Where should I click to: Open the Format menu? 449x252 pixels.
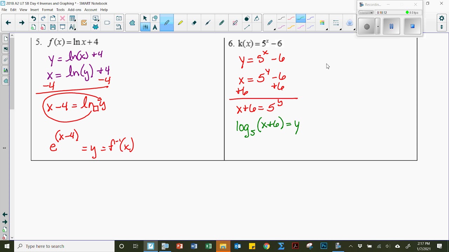coord(47,10)
